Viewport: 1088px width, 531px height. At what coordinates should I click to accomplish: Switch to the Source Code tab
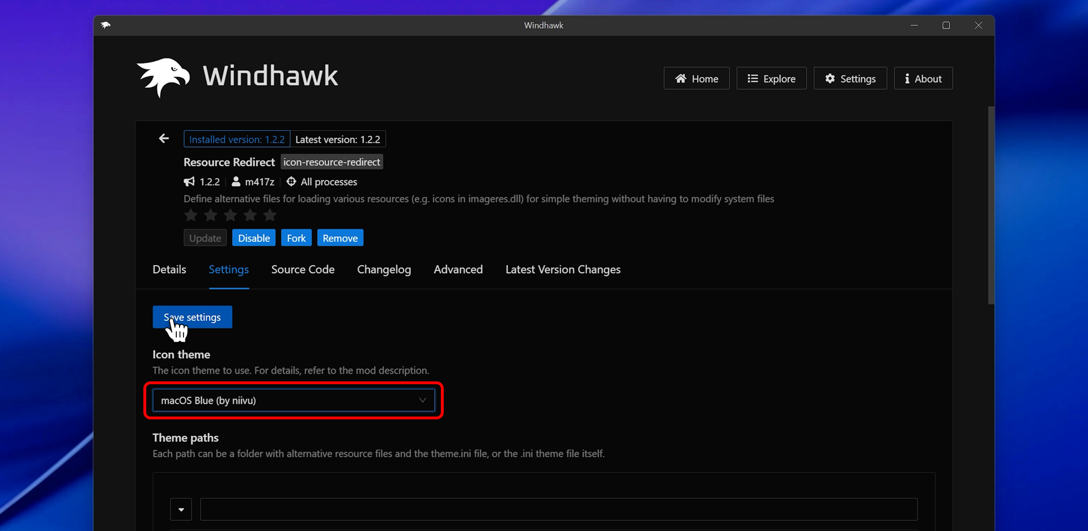(x=303, y=270)
